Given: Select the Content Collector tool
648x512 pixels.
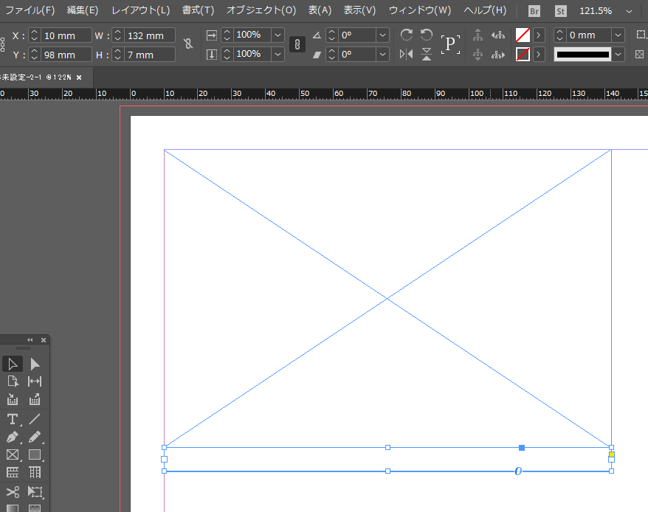Looking at the screenshot, I should pos(13,399).
